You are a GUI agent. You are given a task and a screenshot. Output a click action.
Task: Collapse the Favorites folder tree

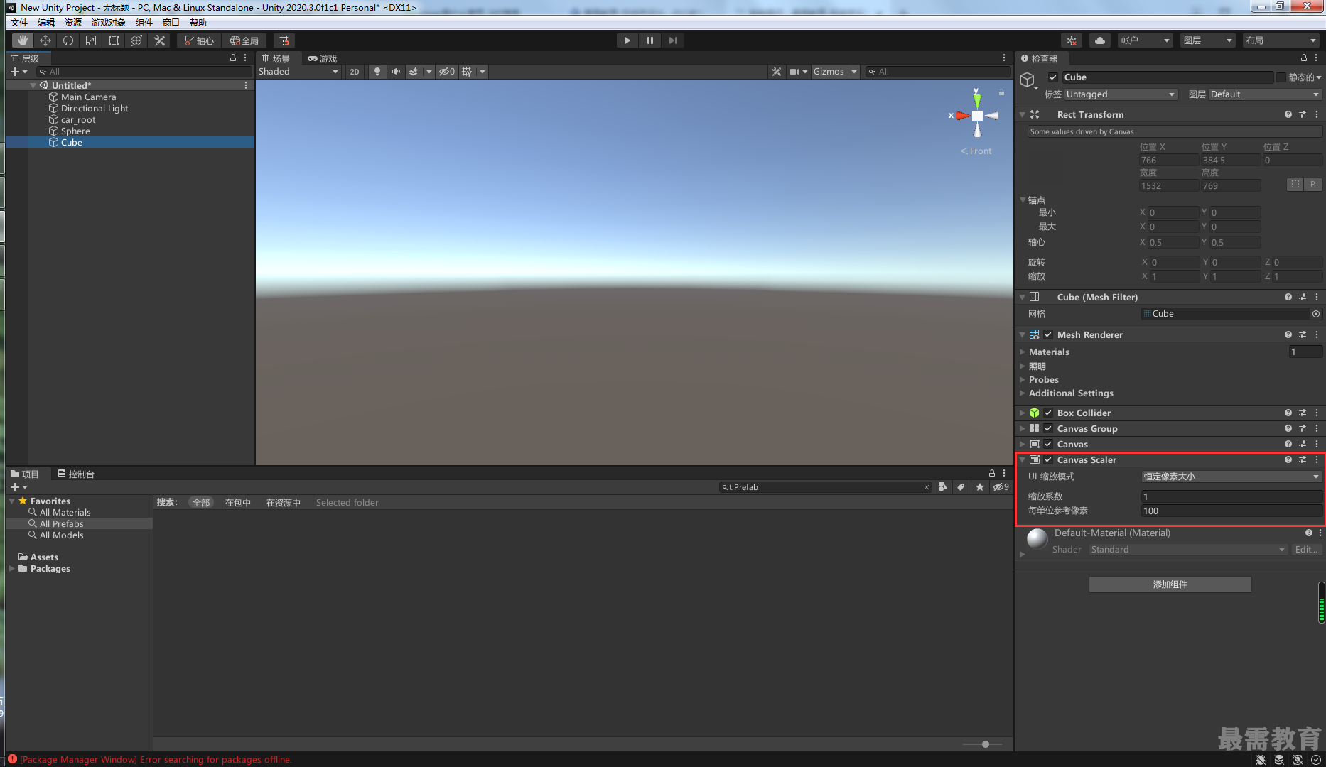[x=12, y=501]
